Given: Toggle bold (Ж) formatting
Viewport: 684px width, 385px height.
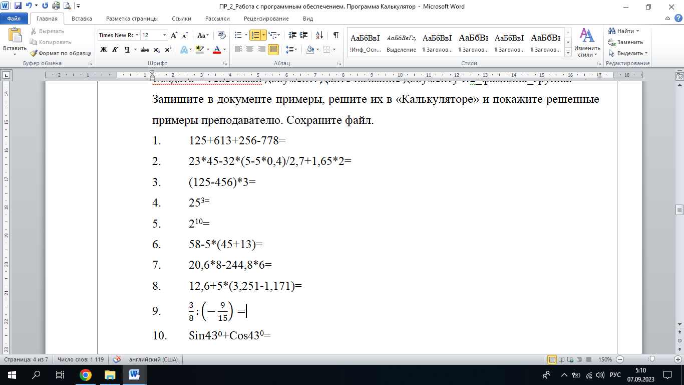Looking at the screenshot, I should pyautogui.click(x=104, y=50).
